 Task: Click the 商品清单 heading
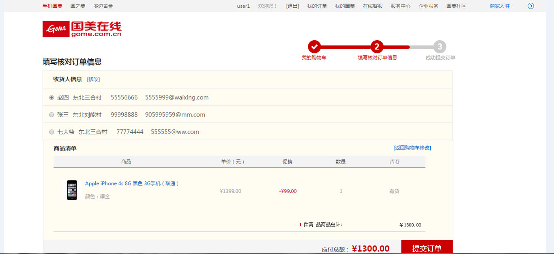pos(65,149)
